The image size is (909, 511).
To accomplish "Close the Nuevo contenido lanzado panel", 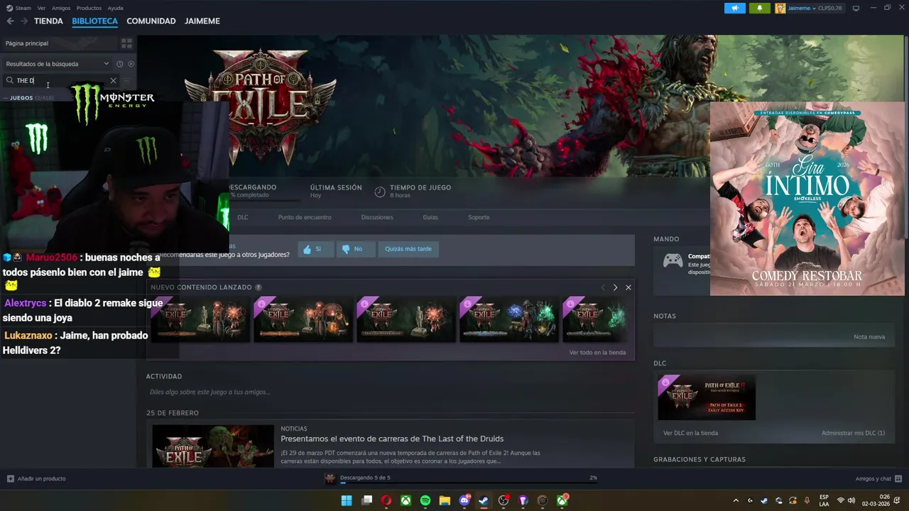I will (628, 287).
